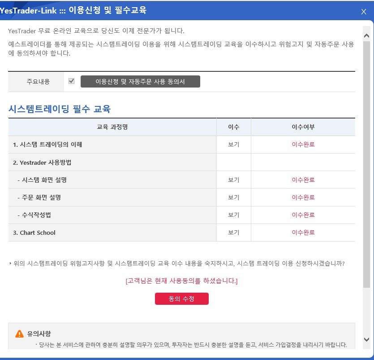Open 보기 for 시스템 화면 설명

[x=233, y=180]
